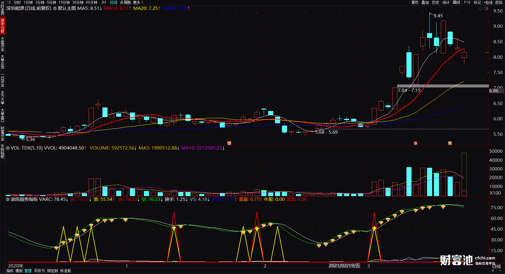The height and width of the screenshot is (274, 505).
Task: Click 模板 at bottom bar
Action: (19, 271)
